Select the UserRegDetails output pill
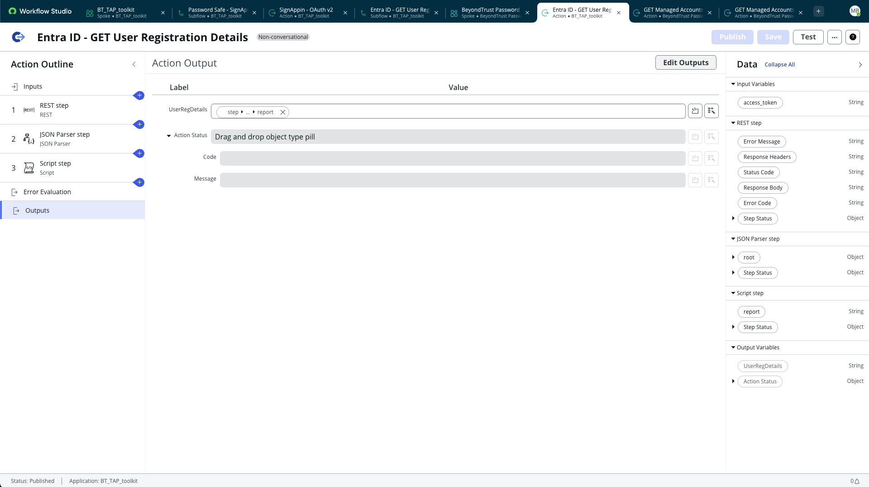This screenshot has width=869, height=487. [x=763, y=366]
